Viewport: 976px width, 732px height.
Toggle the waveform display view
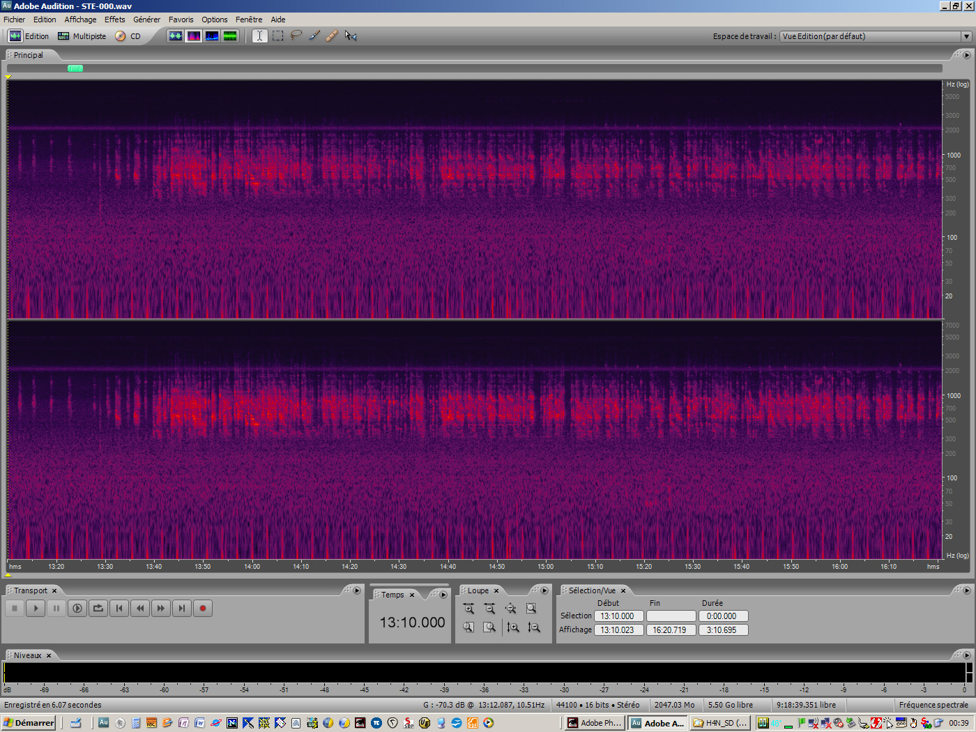point(176,36)
